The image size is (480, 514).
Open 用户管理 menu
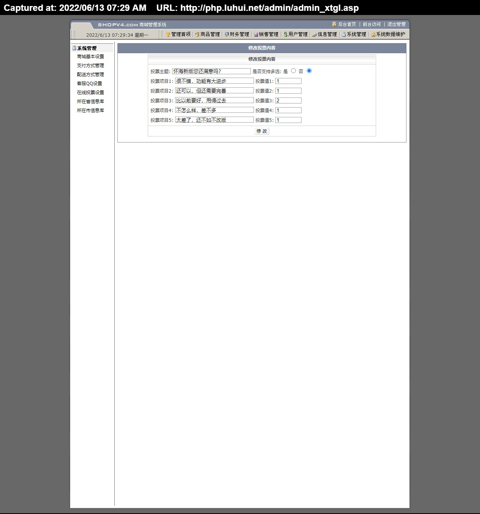click(x=298, y=34)
